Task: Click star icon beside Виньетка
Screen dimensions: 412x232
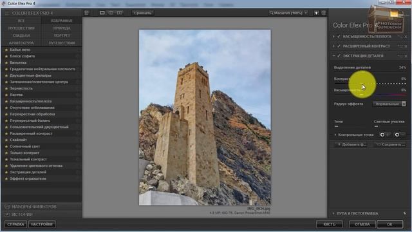Action: tap(6, 63)
